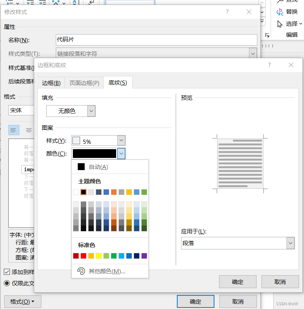Image resolution: width=304 pixels, height=309 pixels.
Task: Click the align left icon in Modify Style
Action: (14, 130)
